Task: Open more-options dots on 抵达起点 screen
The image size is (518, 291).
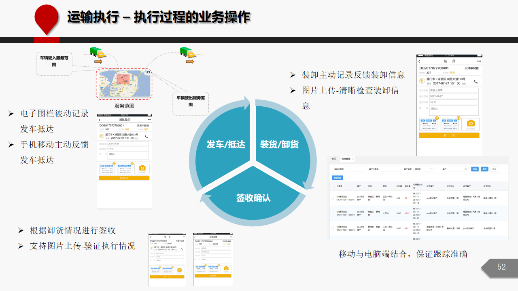Action: point(149,120)
